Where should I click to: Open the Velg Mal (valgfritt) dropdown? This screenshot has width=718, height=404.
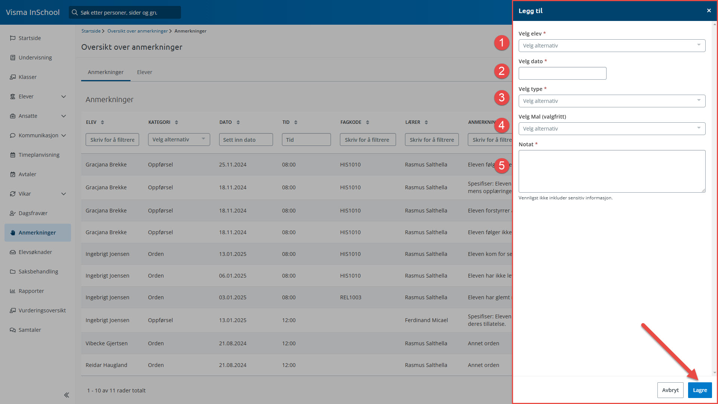click(612, 129)
